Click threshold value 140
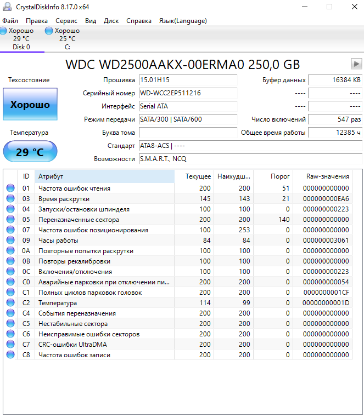 [284, 220]
